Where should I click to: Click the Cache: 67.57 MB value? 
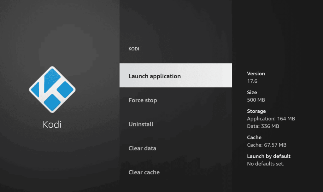(267, 145)
